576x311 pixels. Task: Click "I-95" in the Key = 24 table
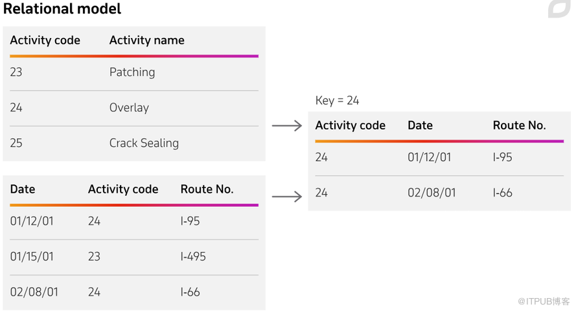point(502,157)
